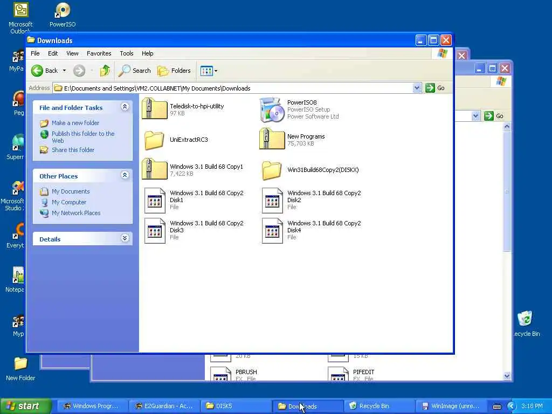Expand the Downloads address bar dropdown
This screenshot has width=552, height=414.
point(417,88)
